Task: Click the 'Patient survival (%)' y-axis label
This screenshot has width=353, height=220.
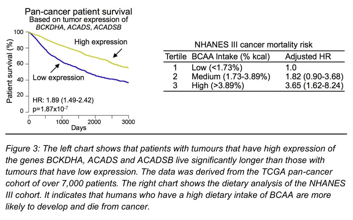Action: click(x=8, y=72)
